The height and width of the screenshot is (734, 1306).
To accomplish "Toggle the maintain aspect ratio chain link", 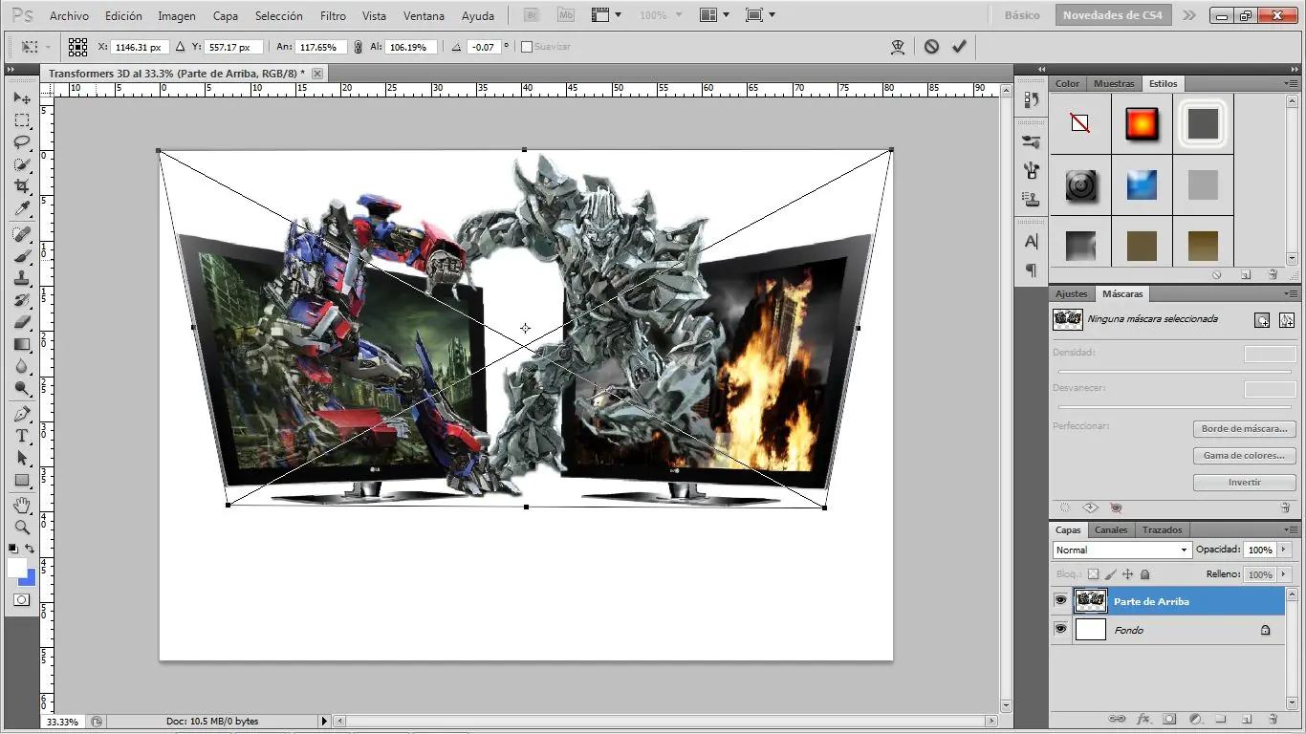I will coord(358,46).
